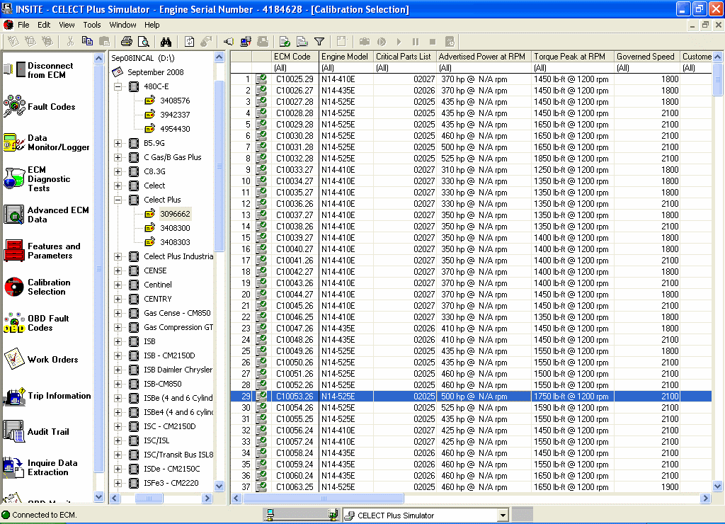
Task: Sort by ECM Code column header
Action: pyautogui.click(x=295, y=57)
